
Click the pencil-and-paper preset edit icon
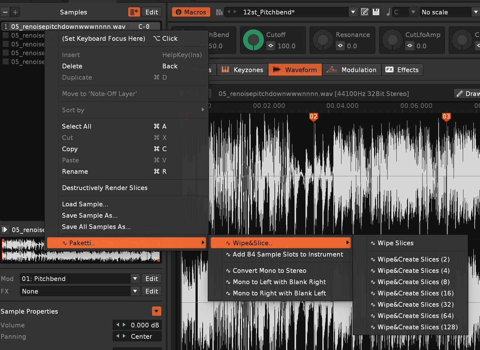(x=365, y=12)
